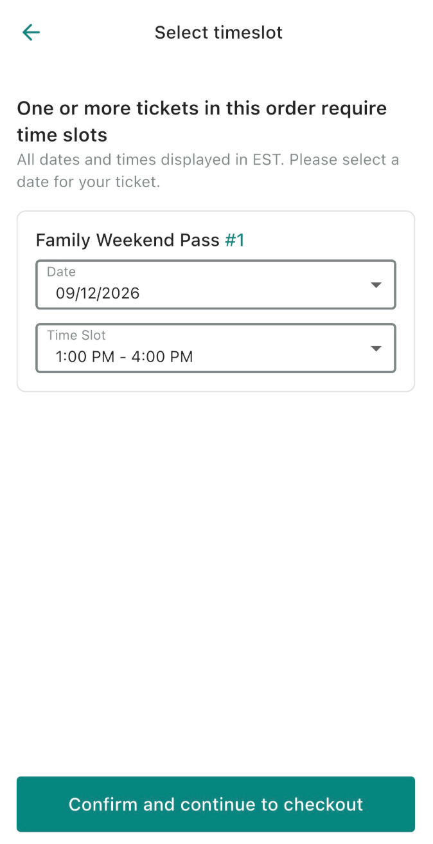Click the small "Time Slot" field label
The width and height of the screenshot is (433, 844).
76,335
